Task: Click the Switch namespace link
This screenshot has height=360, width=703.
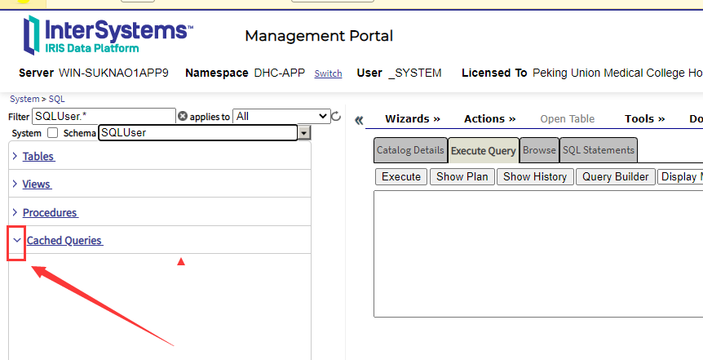Action: pos(328,73)
